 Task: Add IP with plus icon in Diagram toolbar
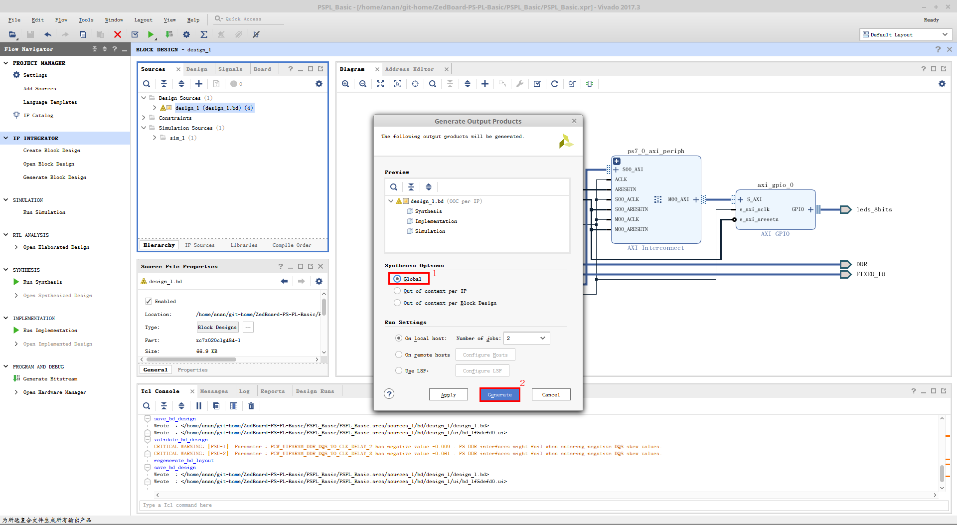click(x=485, y=84)
